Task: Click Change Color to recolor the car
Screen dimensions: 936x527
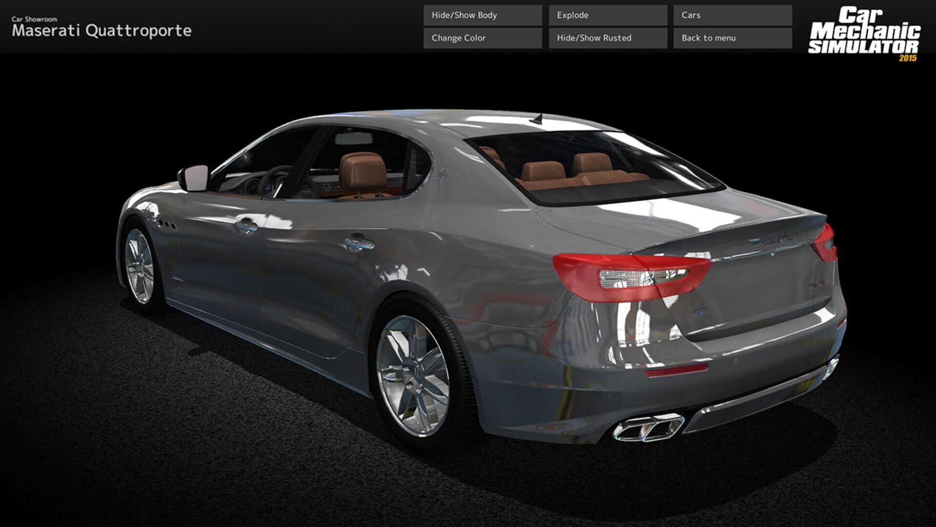Action: tap(482, 38)
